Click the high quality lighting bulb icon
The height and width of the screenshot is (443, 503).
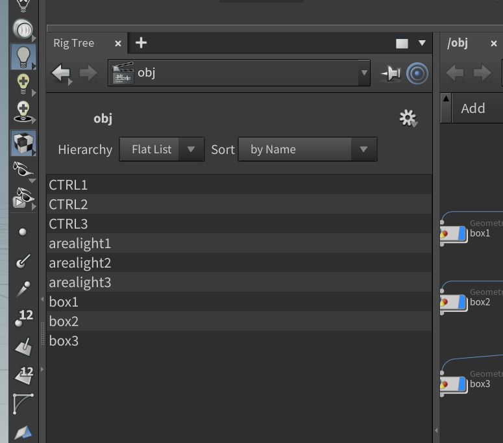tap(23, 84)
